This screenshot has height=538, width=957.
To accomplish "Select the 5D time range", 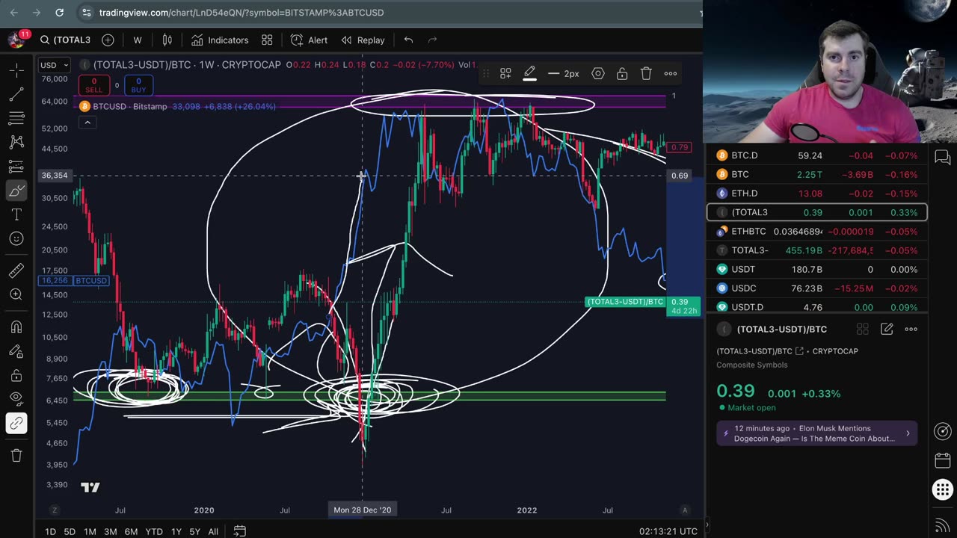I will click(x=70, y=531).
